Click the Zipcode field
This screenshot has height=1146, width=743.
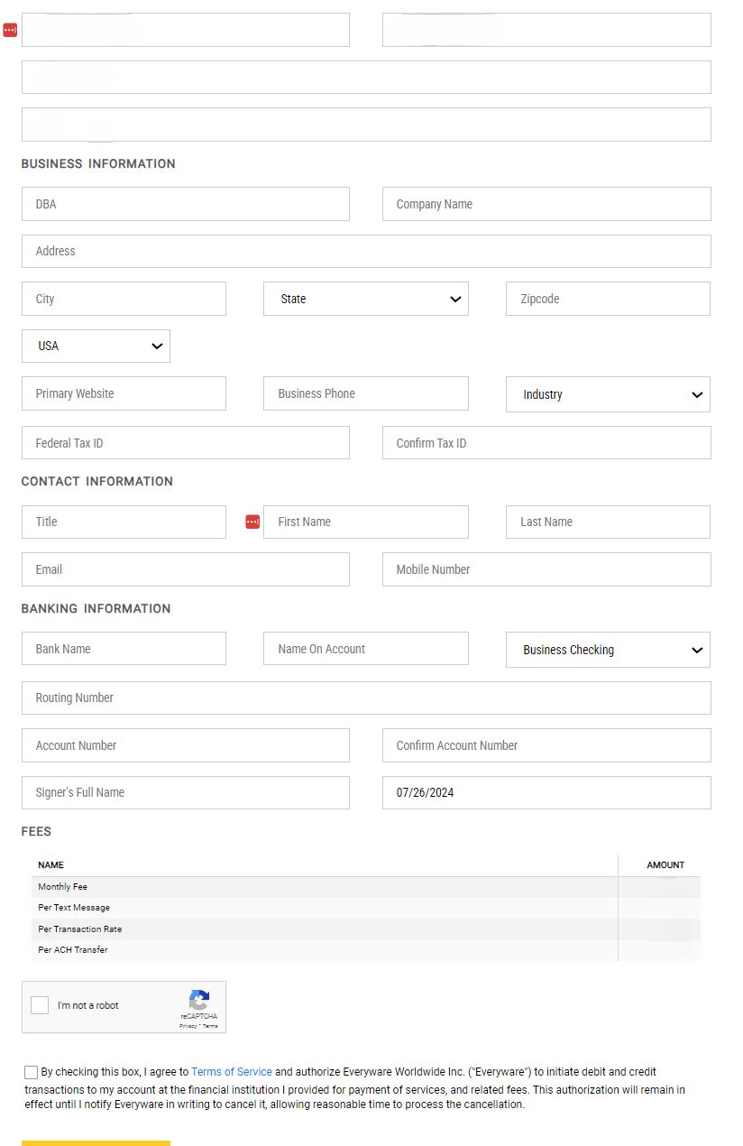(608, 299)
